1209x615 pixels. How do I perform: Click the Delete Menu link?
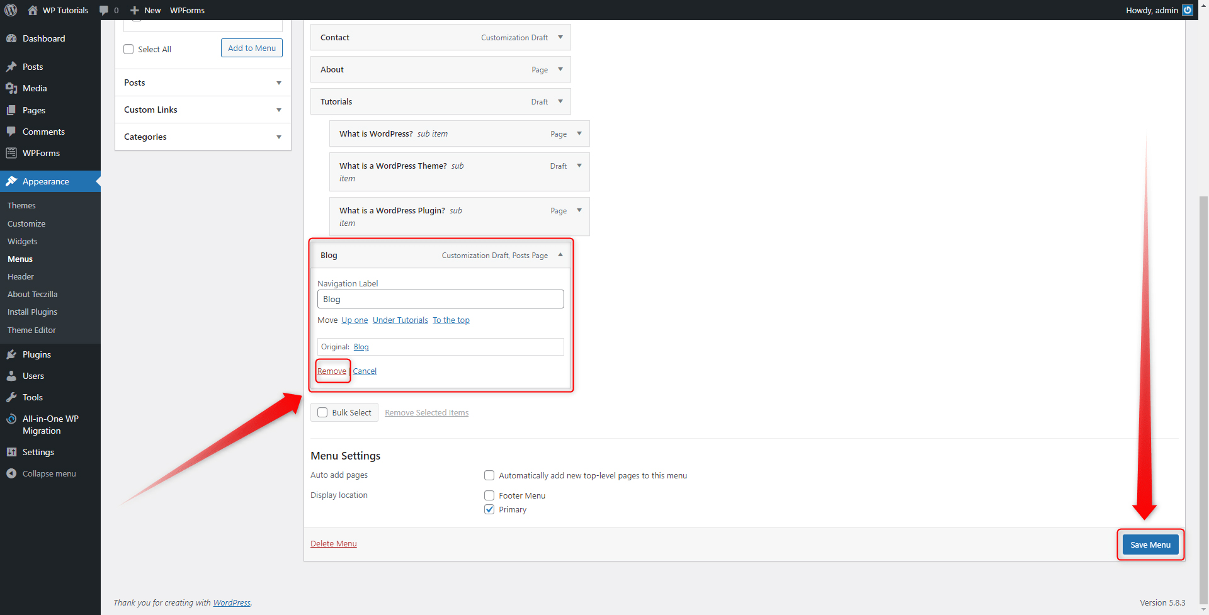(x=334, y=543)
